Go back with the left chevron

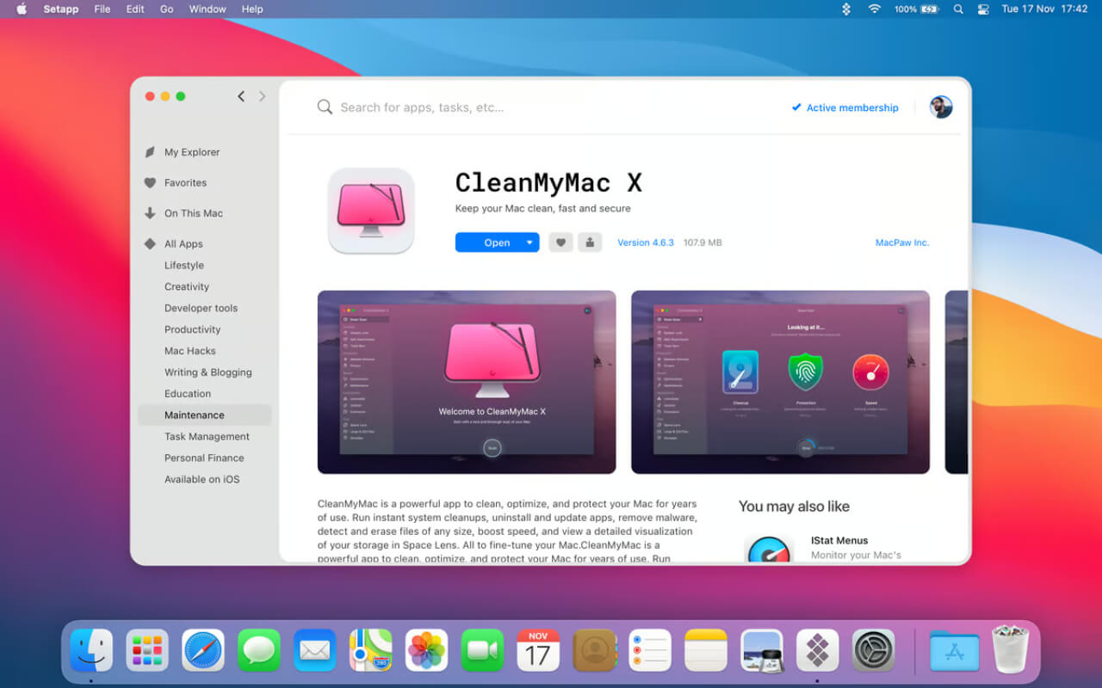coord(241,96)
